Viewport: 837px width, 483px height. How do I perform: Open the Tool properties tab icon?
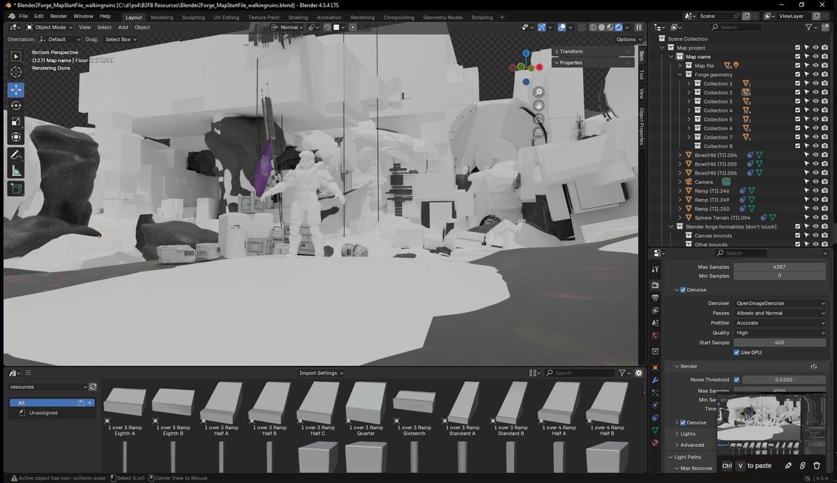click(x=655, y=269)
